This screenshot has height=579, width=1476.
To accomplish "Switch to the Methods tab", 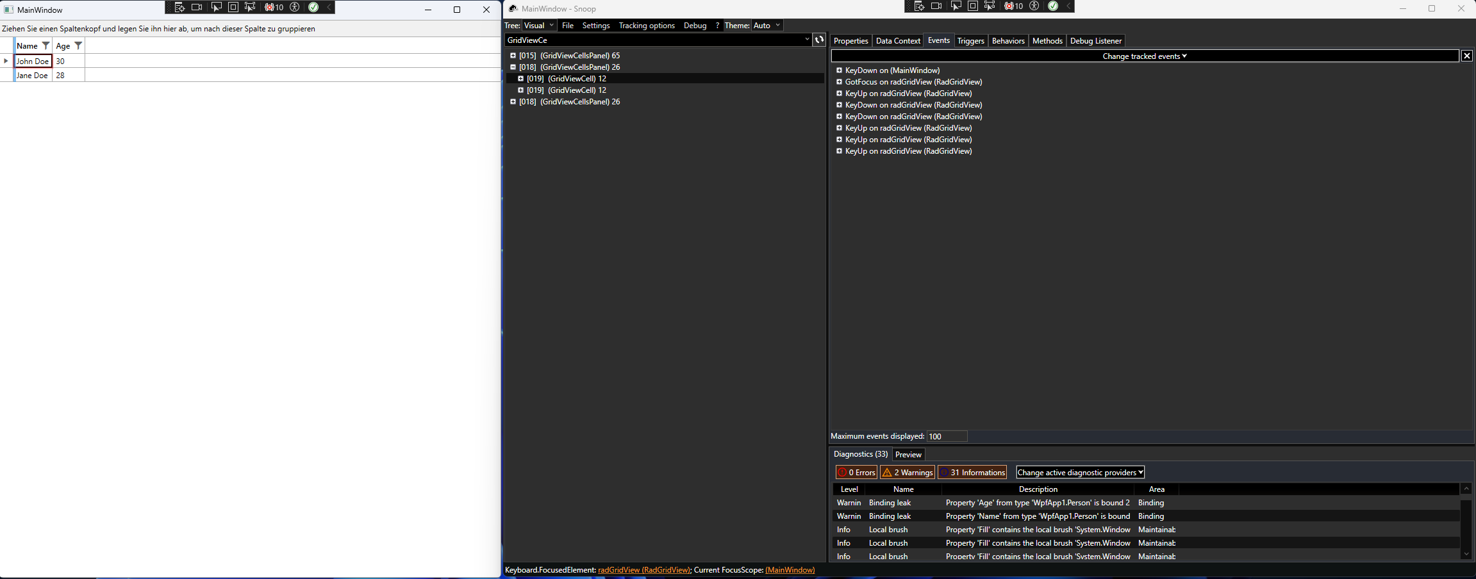I will [x=1047, y=40].
